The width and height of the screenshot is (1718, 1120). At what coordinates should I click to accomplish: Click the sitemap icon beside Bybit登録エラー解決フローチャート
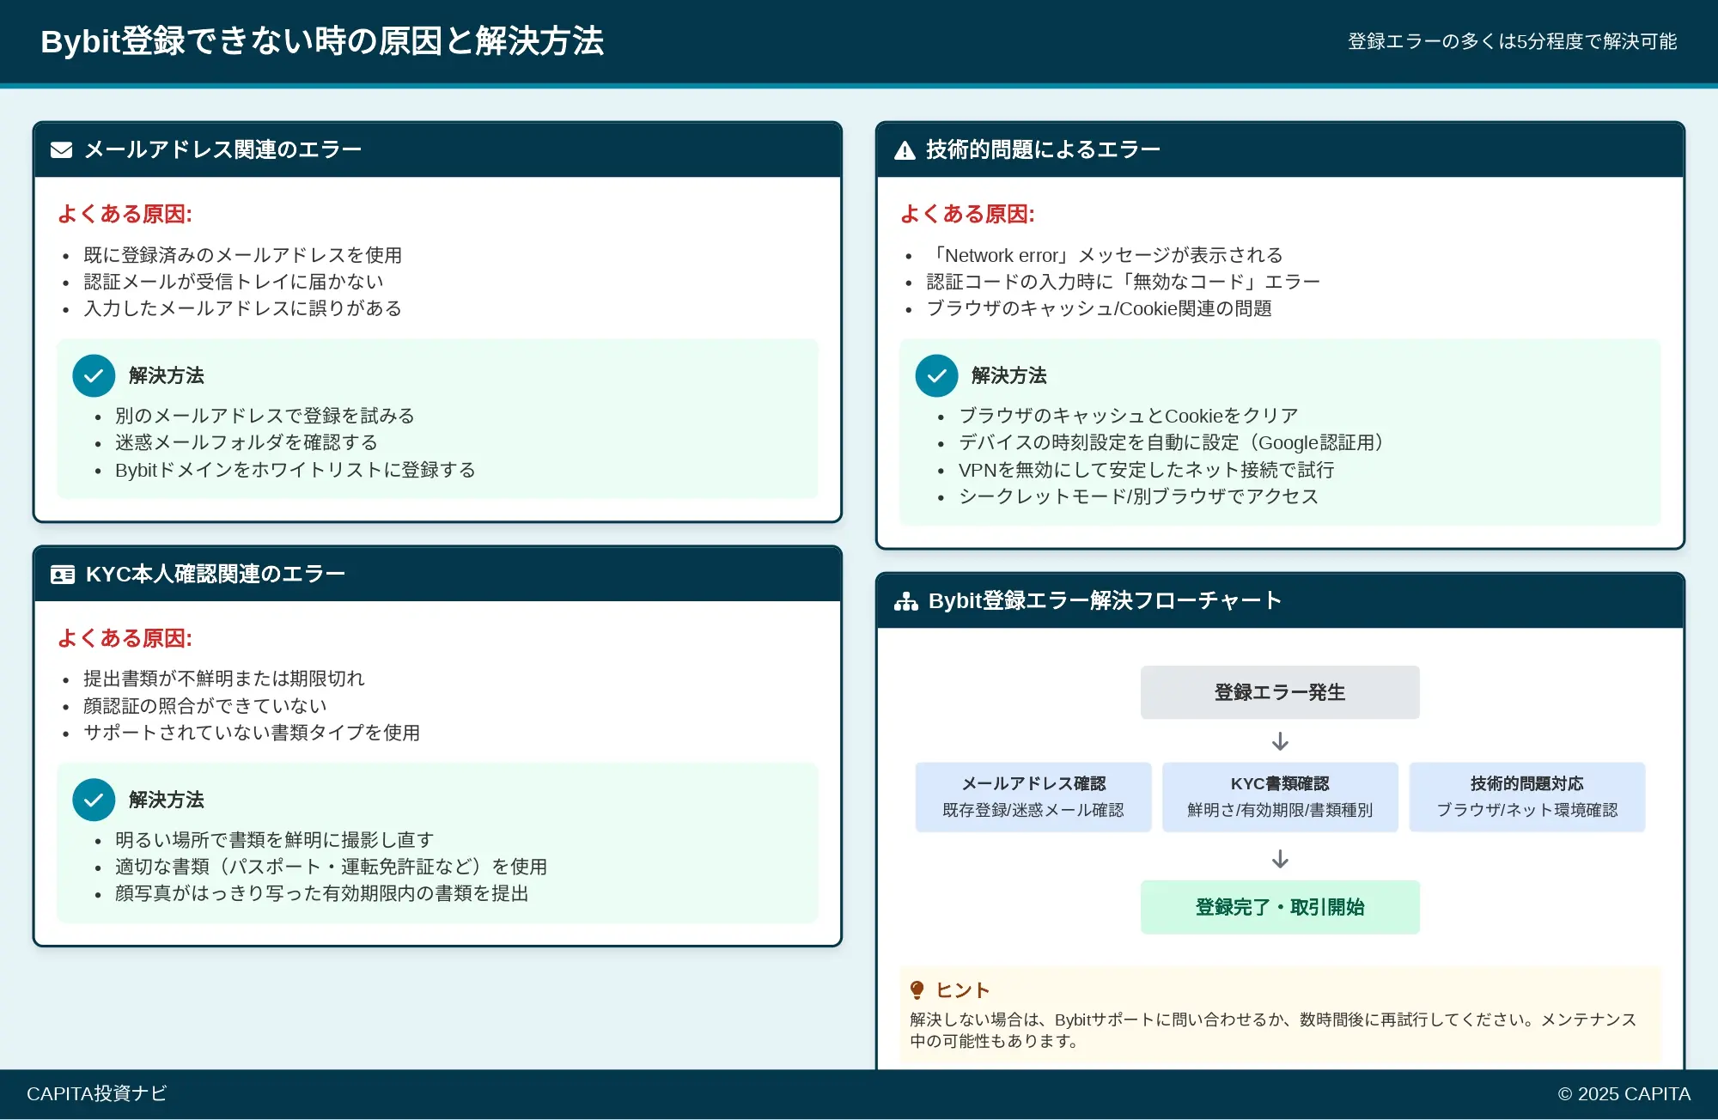(906, 601)
